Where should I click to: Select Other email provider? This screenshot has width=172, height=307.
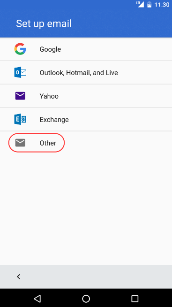86,143
